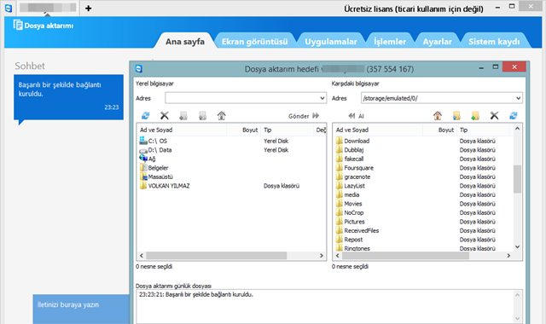Open the Uygulamalar tab
546x324 pixels.
[331, 42]
